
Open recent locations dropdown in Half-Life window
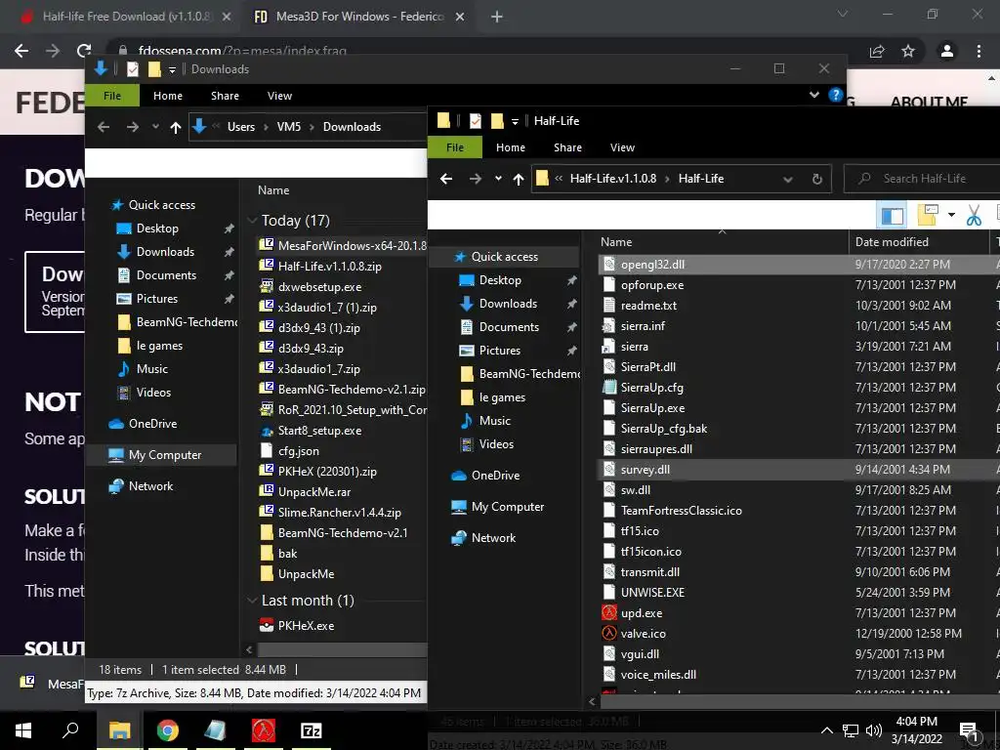click(x=498, y=180)
